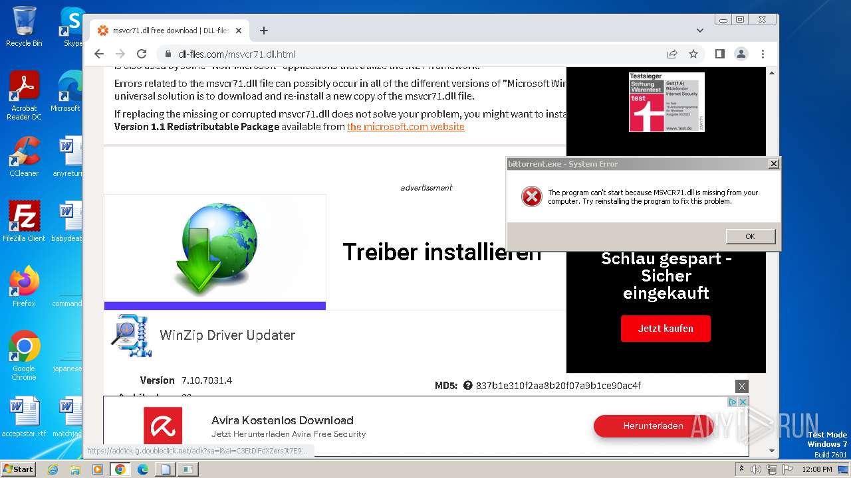Click the globe download image in ad
Image resolution: width=851 pixels, height=478 pixels.
click(x=215, y=249)
